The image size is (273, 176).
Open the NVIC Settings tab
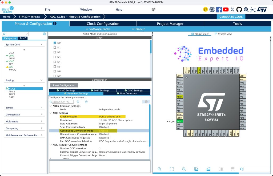pos(66,90)
